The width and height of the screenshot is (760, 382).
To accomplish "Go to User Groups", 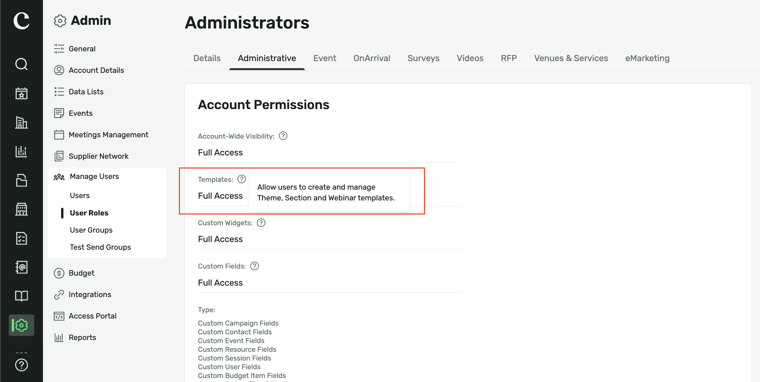I will (91, 230).
